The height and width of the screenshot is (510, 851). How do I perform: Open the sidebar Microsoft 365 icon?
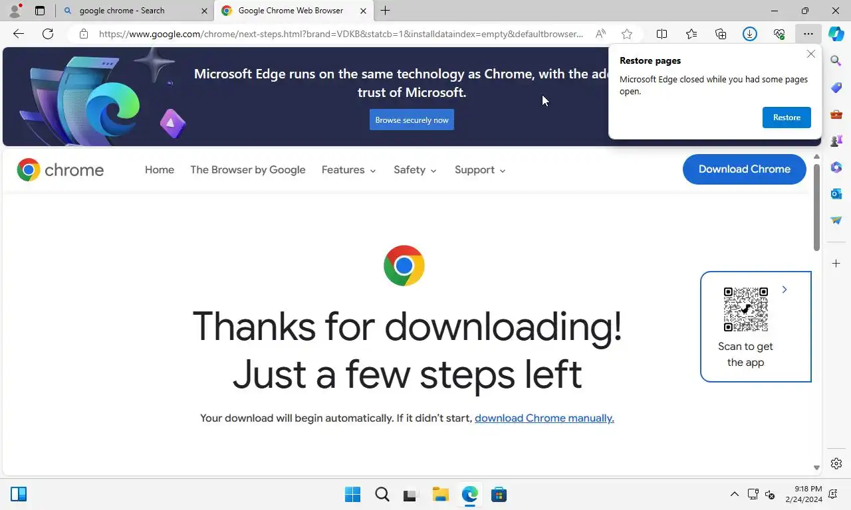tap(836, 167)
